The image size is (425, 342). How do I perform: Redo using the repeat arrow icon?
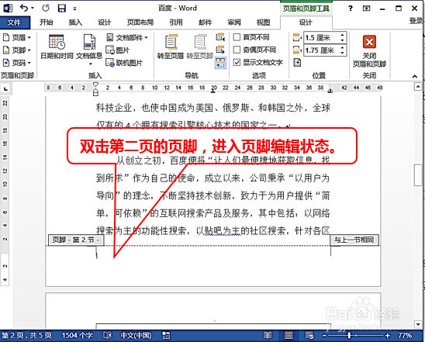click(x=46, y=8)
